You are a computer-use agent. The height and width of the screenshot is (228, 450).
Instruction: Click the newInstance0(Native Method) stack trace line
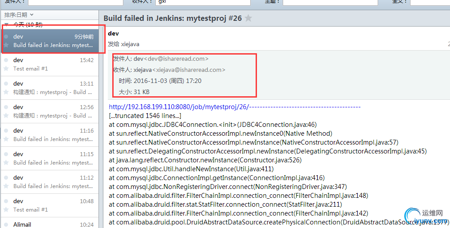(x=221, y=134)
